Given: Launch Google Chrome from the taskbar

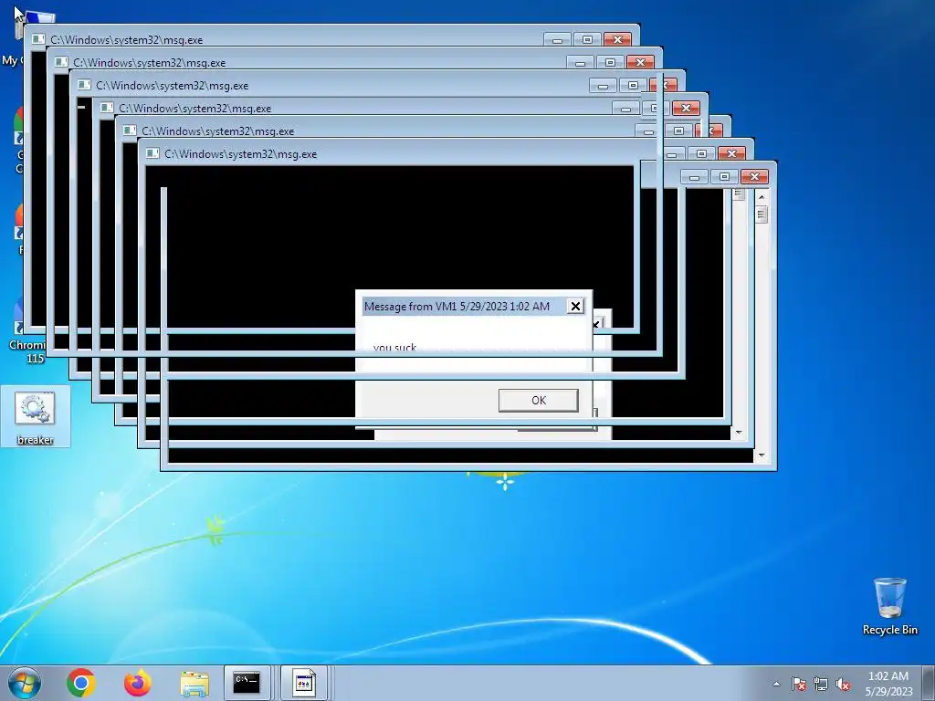Looking at the screenshot, I should coord(81,683).
